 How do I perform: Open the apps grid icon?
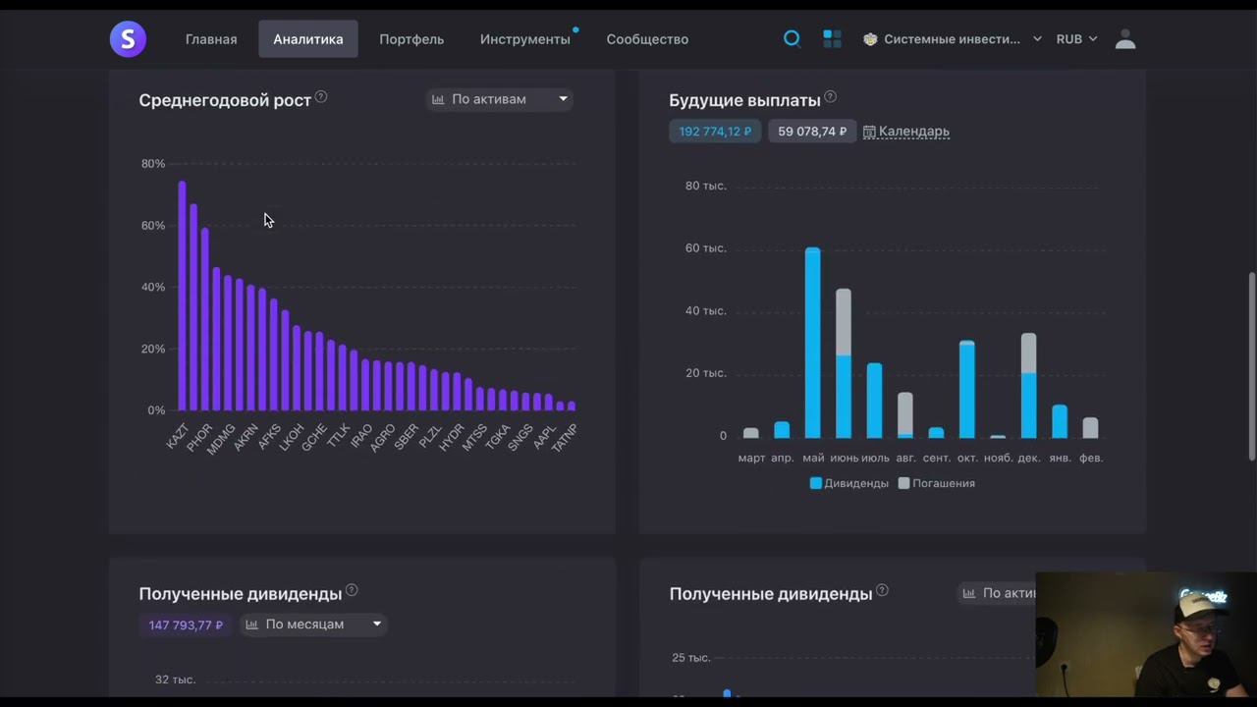(832, 39)
